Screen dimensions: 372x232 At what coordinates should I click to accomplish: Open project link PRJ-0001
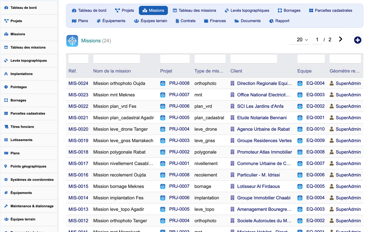click(x=179, y=163)
